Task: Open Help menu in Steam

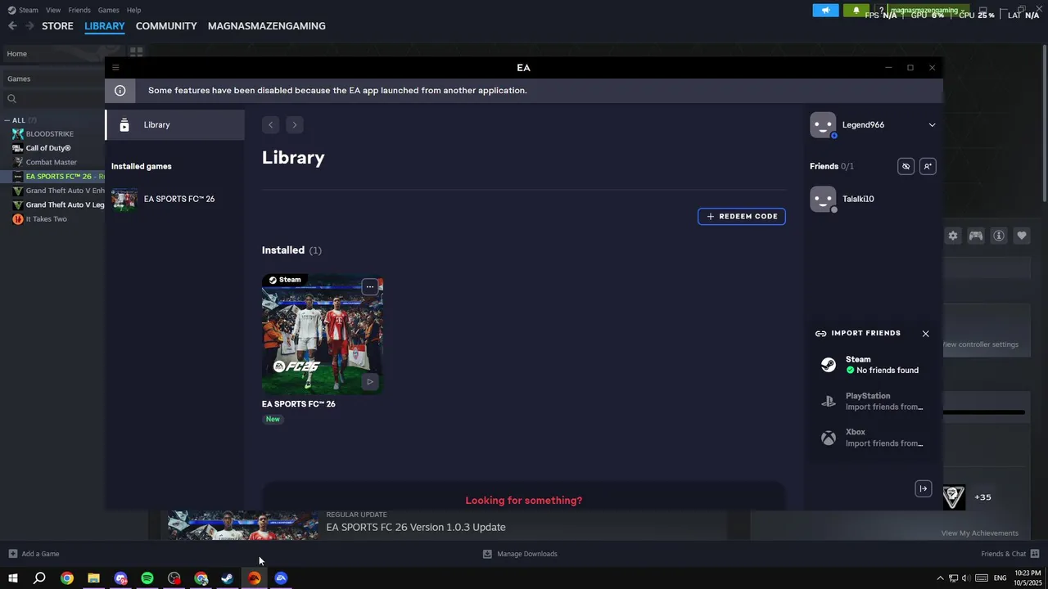Action: (x=134, y=10)
